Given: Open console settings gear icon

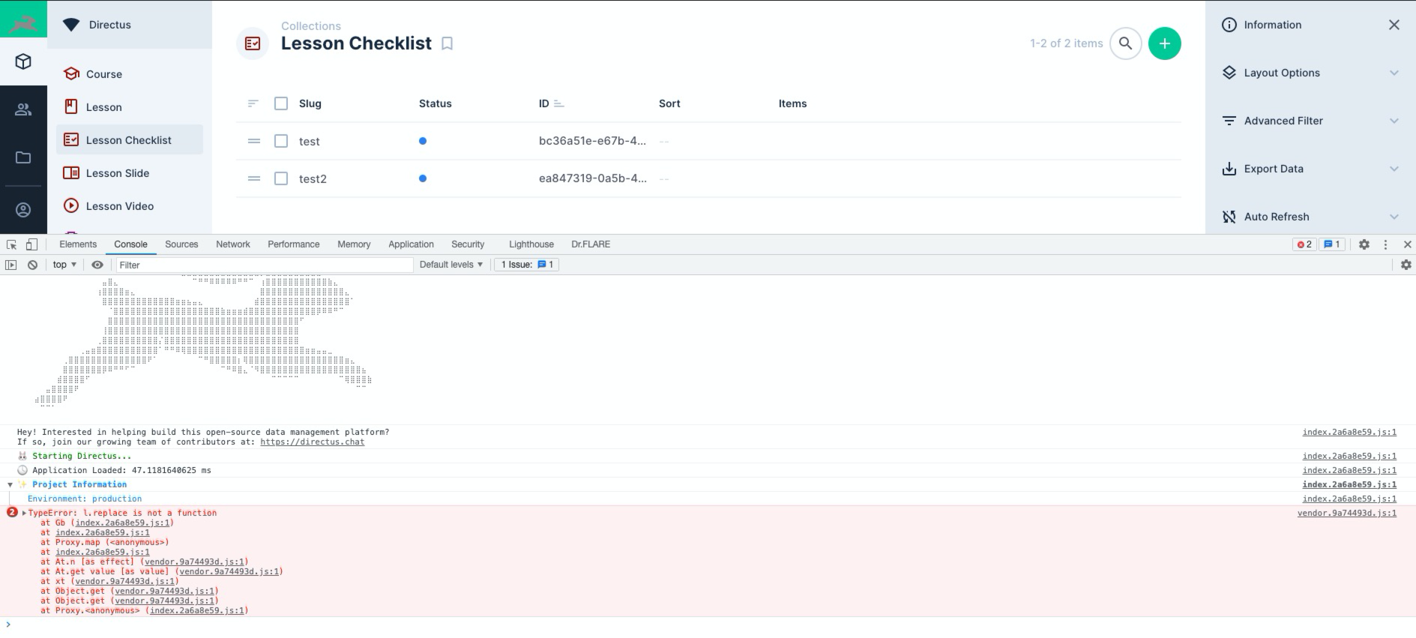Looking at the screenshot, I should pos(1406,265).
